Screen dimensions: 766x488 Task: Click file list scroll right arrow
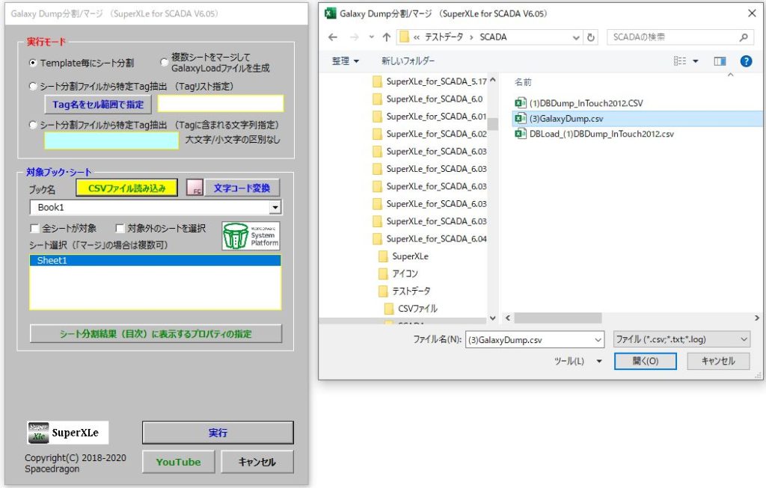tap(757, 318)
